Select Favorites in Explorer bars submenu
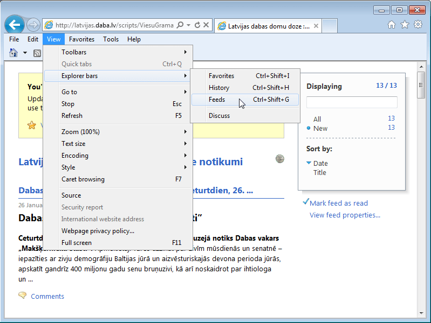Viewport: 431px width, 323px height. pyautogui.click(x=245, y=76)
